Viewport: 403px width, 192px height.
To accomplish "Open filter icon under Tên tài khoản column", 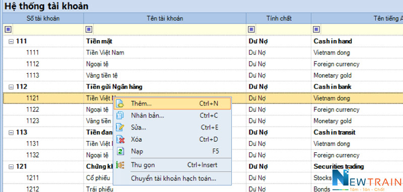I will 89,30.
